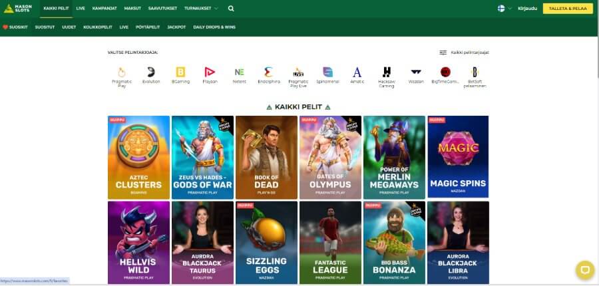Open Zeus vs Hades Gods of War game
Viewport: 599px width, 286px height.
tap(202, 158)
